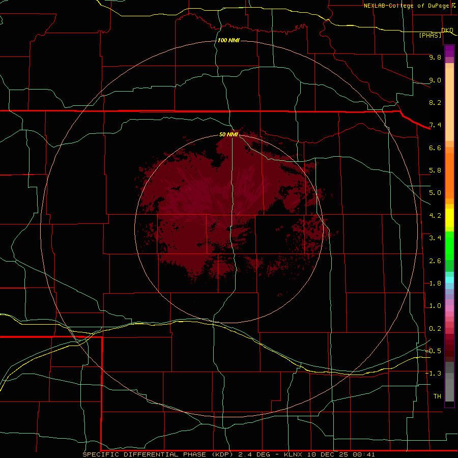The width and height of the screenshot is (458, 458).
Task: Pick the pink color bar segment near 1.0
Action: click(x=449, y=308)
